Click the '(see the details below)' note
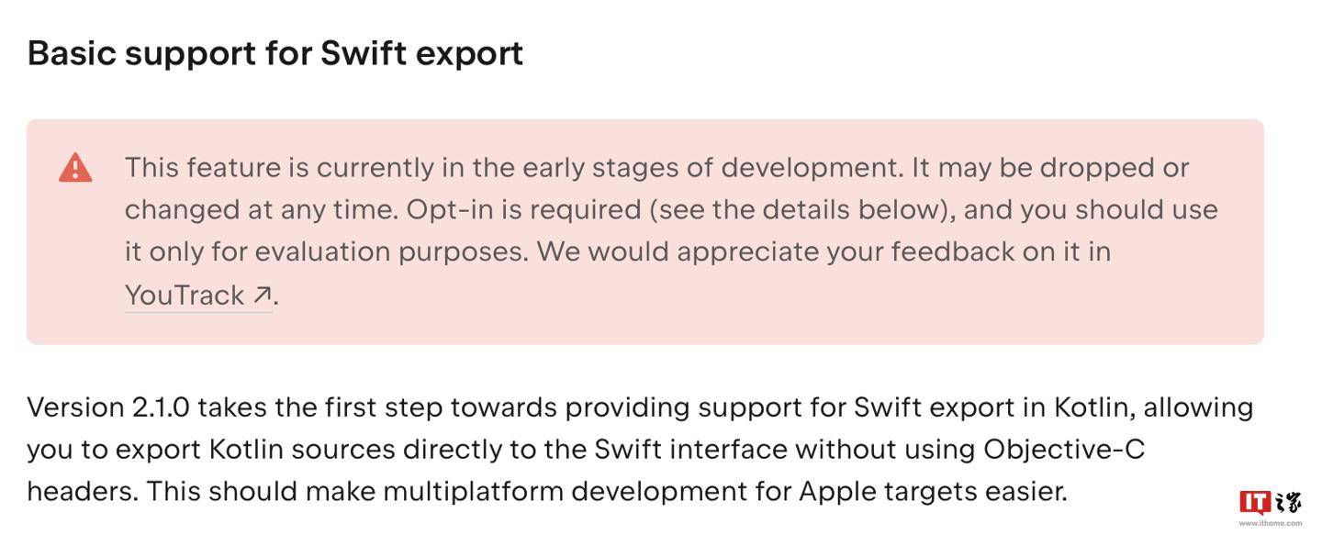Image resolution: width=1322 pixels, height=546 pixels. [801, 209]
